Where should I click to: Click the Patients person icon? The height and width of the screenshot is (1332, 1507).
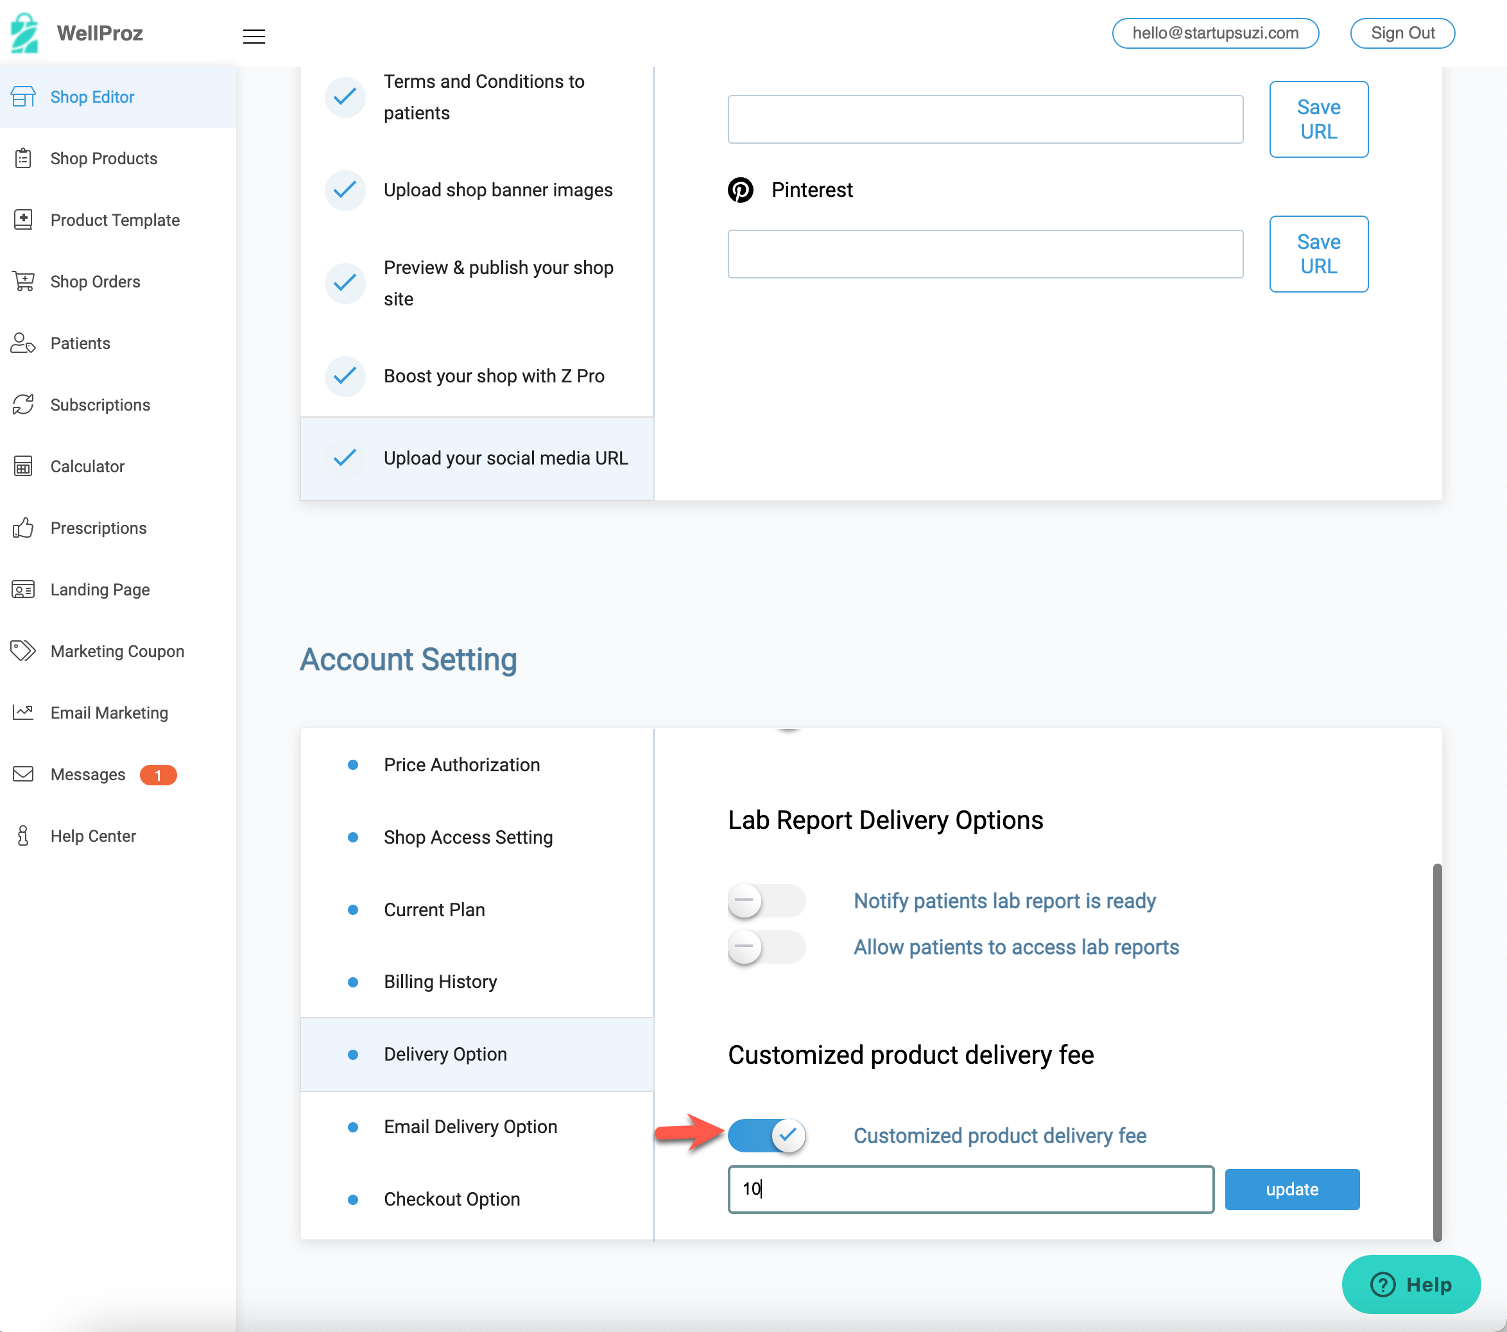point(23,343)
